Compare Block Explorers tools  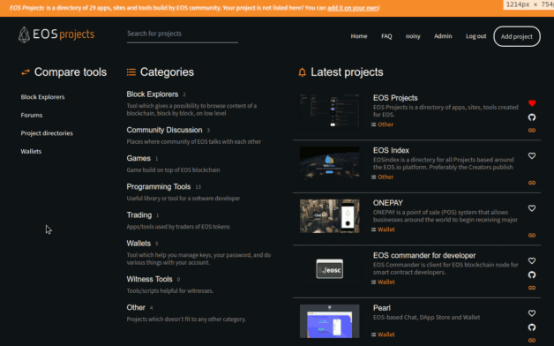(x=42, y=97)
